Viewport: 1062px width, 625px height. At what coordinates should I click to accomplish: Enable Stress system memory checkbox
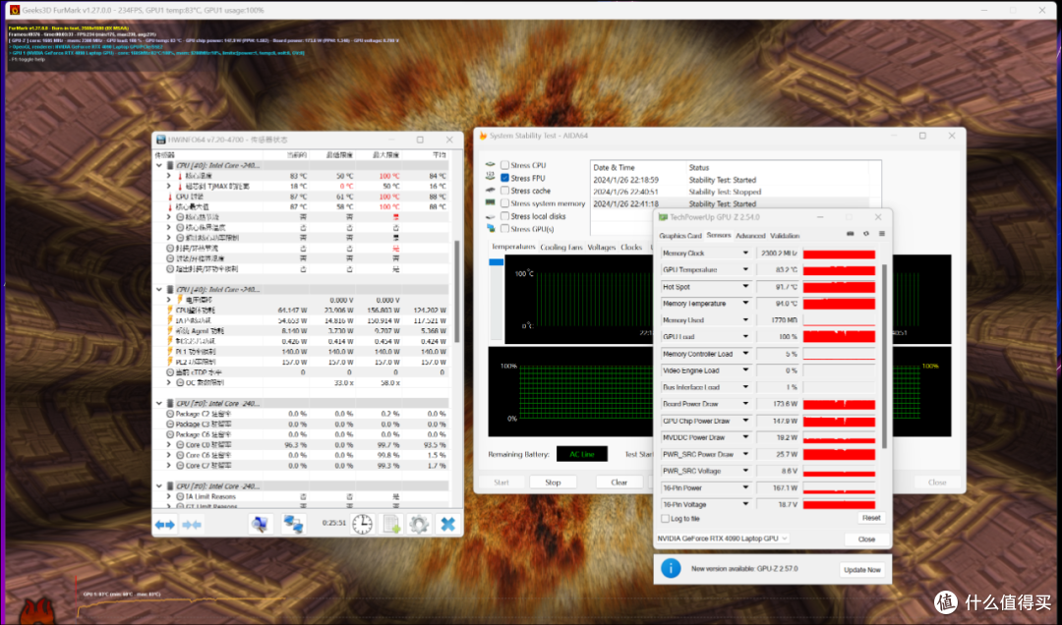pyautogui.click(x=504, y=203)
